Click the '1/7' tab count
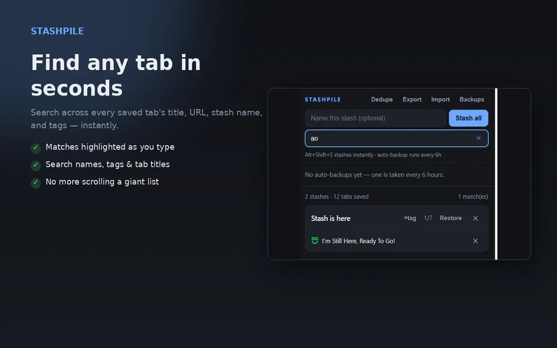The width and height of the screenshot is (557, 348). [x=428, y=218]
